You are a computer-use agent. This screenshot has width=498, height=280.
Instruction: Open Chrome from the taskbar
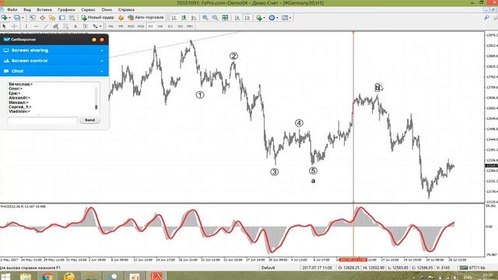coord(47,277)
